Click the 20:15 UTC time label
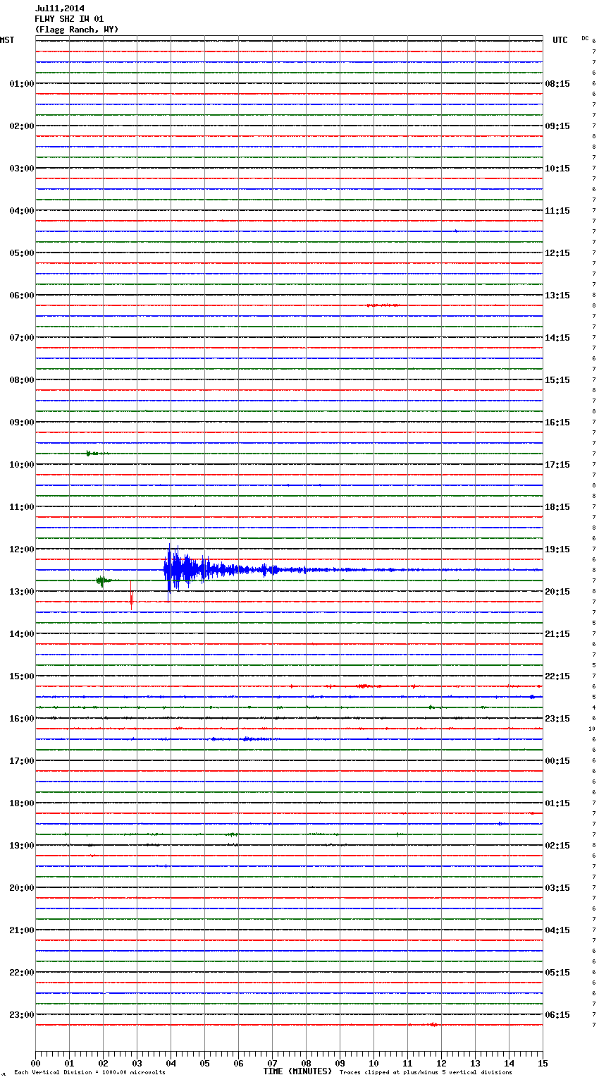599x1082 pixels. pyautogui.click(x=557, y=592)
